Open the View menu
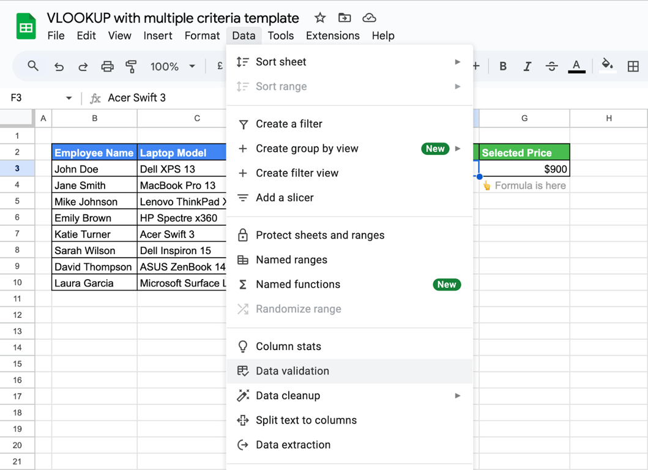 pos(120,36)
